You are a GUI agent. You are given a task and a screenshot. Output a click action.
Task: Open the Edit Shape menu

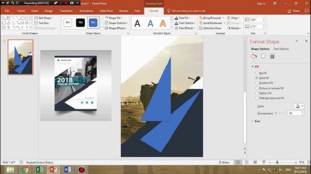click(44, 18)
